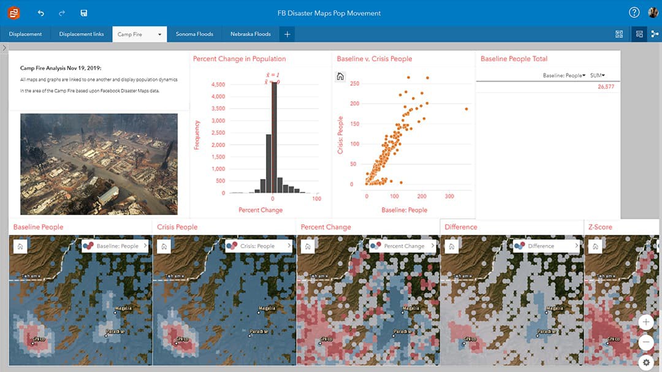Screen dimensions: 662x372
Task: Click the Baseline: People layer symbol icon
Action: coord(88,246)
